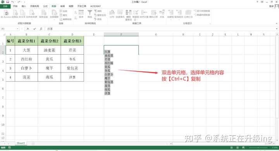The image size is (279, 151).
Task: Open connection Properties (属性) in ribbon
Action: tap(63, 15)
